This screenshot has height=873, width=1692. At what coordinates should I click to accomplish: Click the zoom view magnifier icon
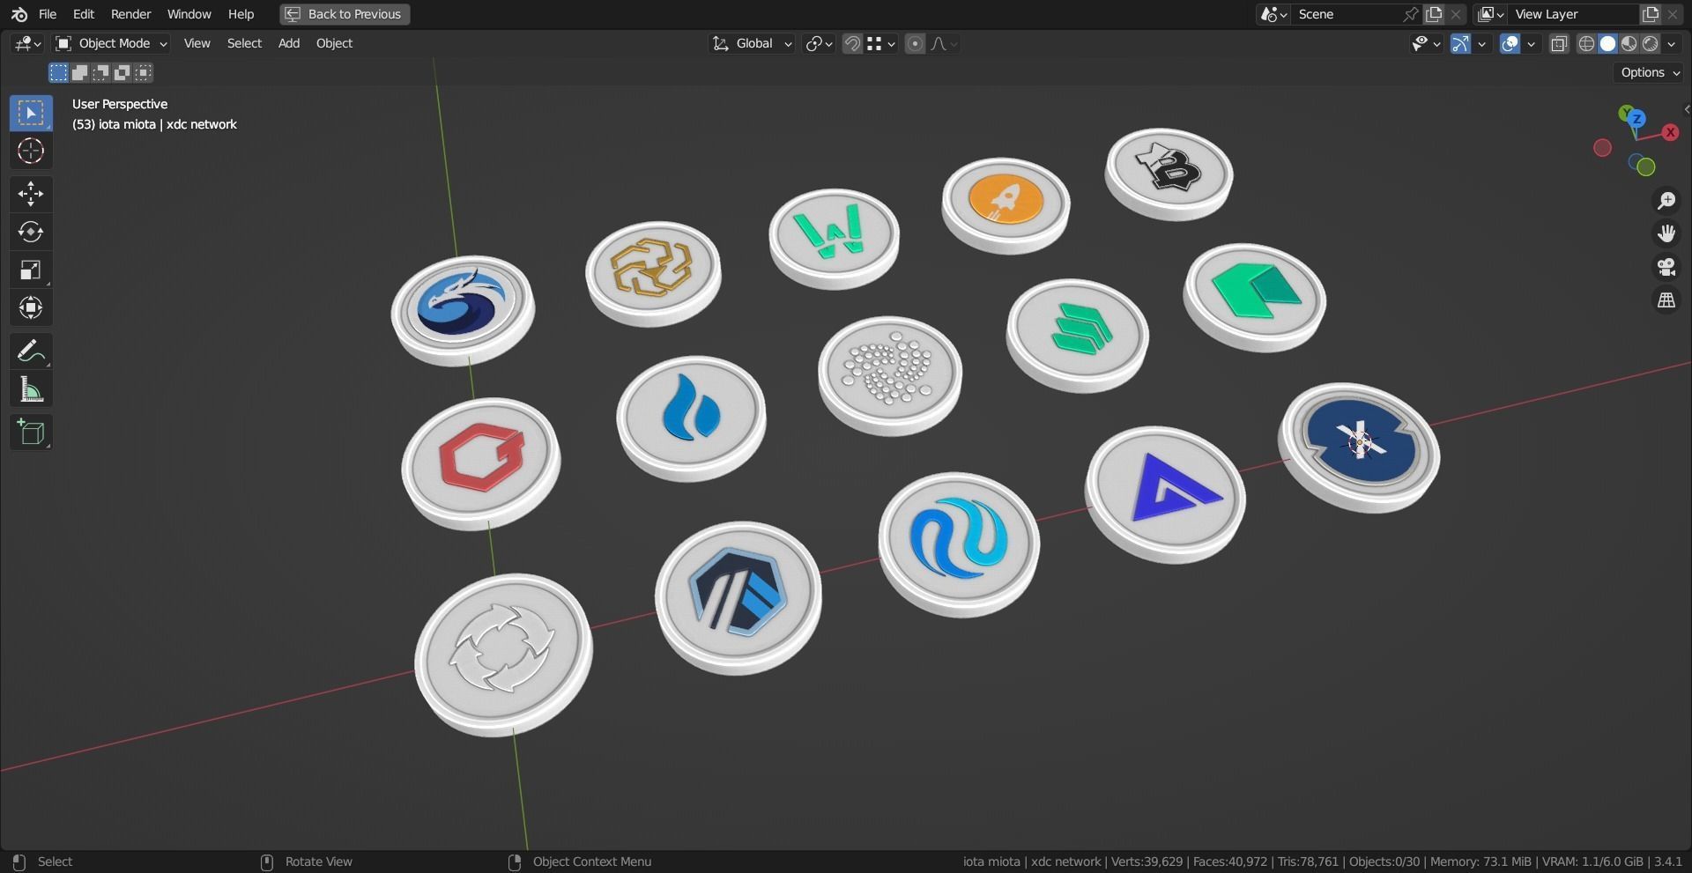1666,201
